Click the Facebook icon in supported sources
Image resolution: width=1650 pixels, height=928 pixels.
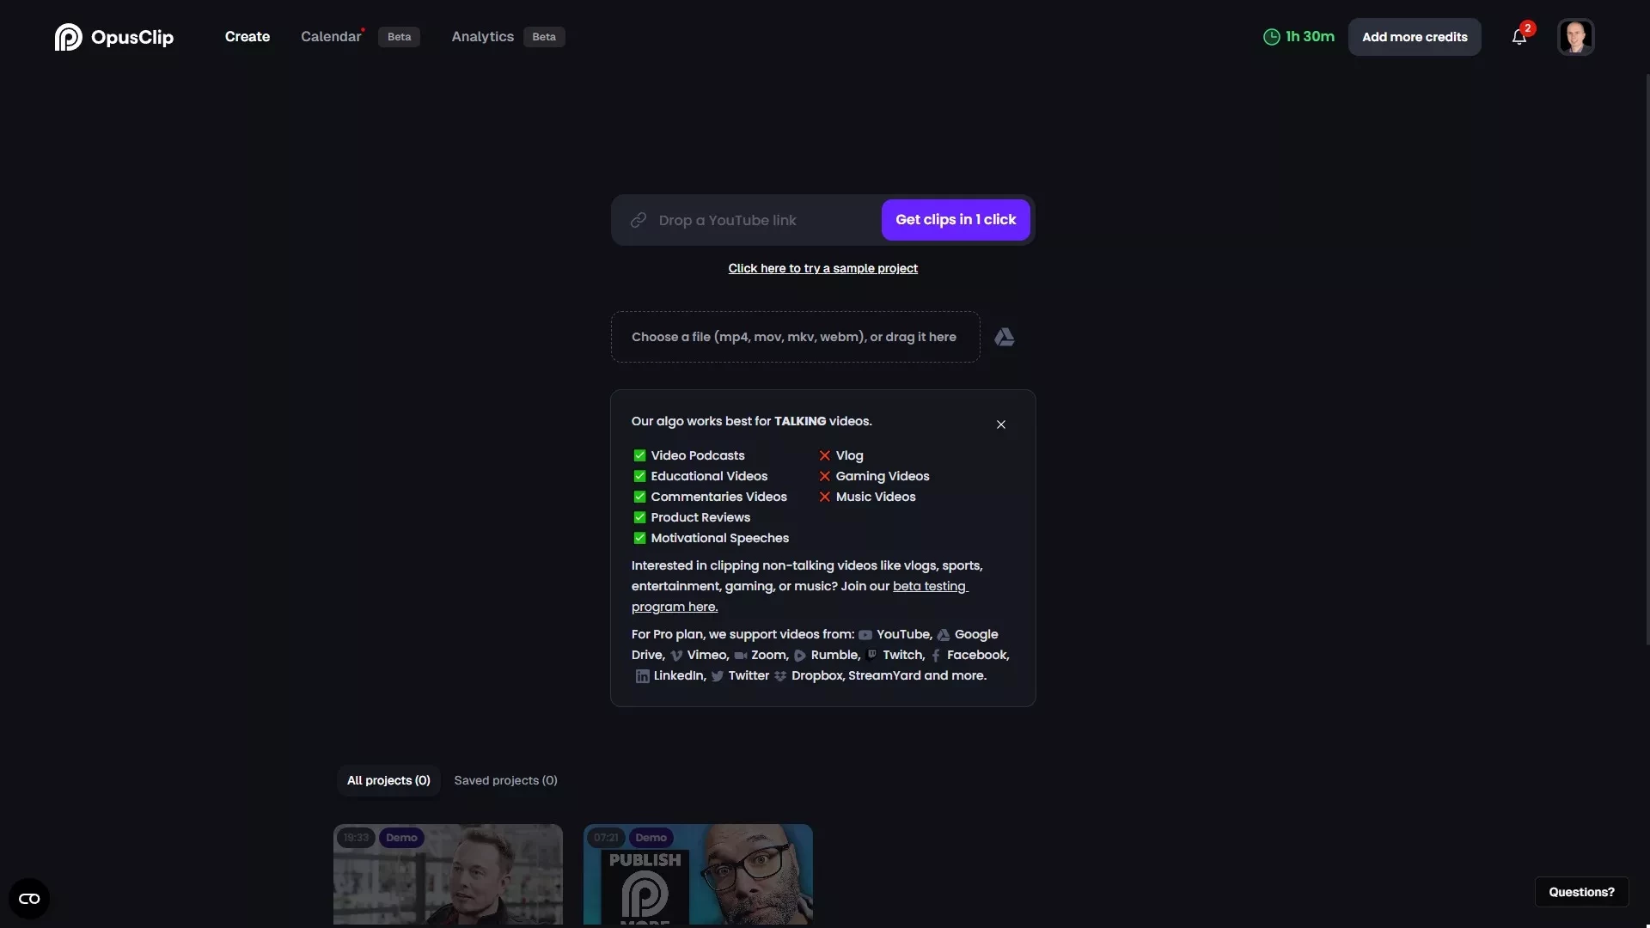[936, 656]
